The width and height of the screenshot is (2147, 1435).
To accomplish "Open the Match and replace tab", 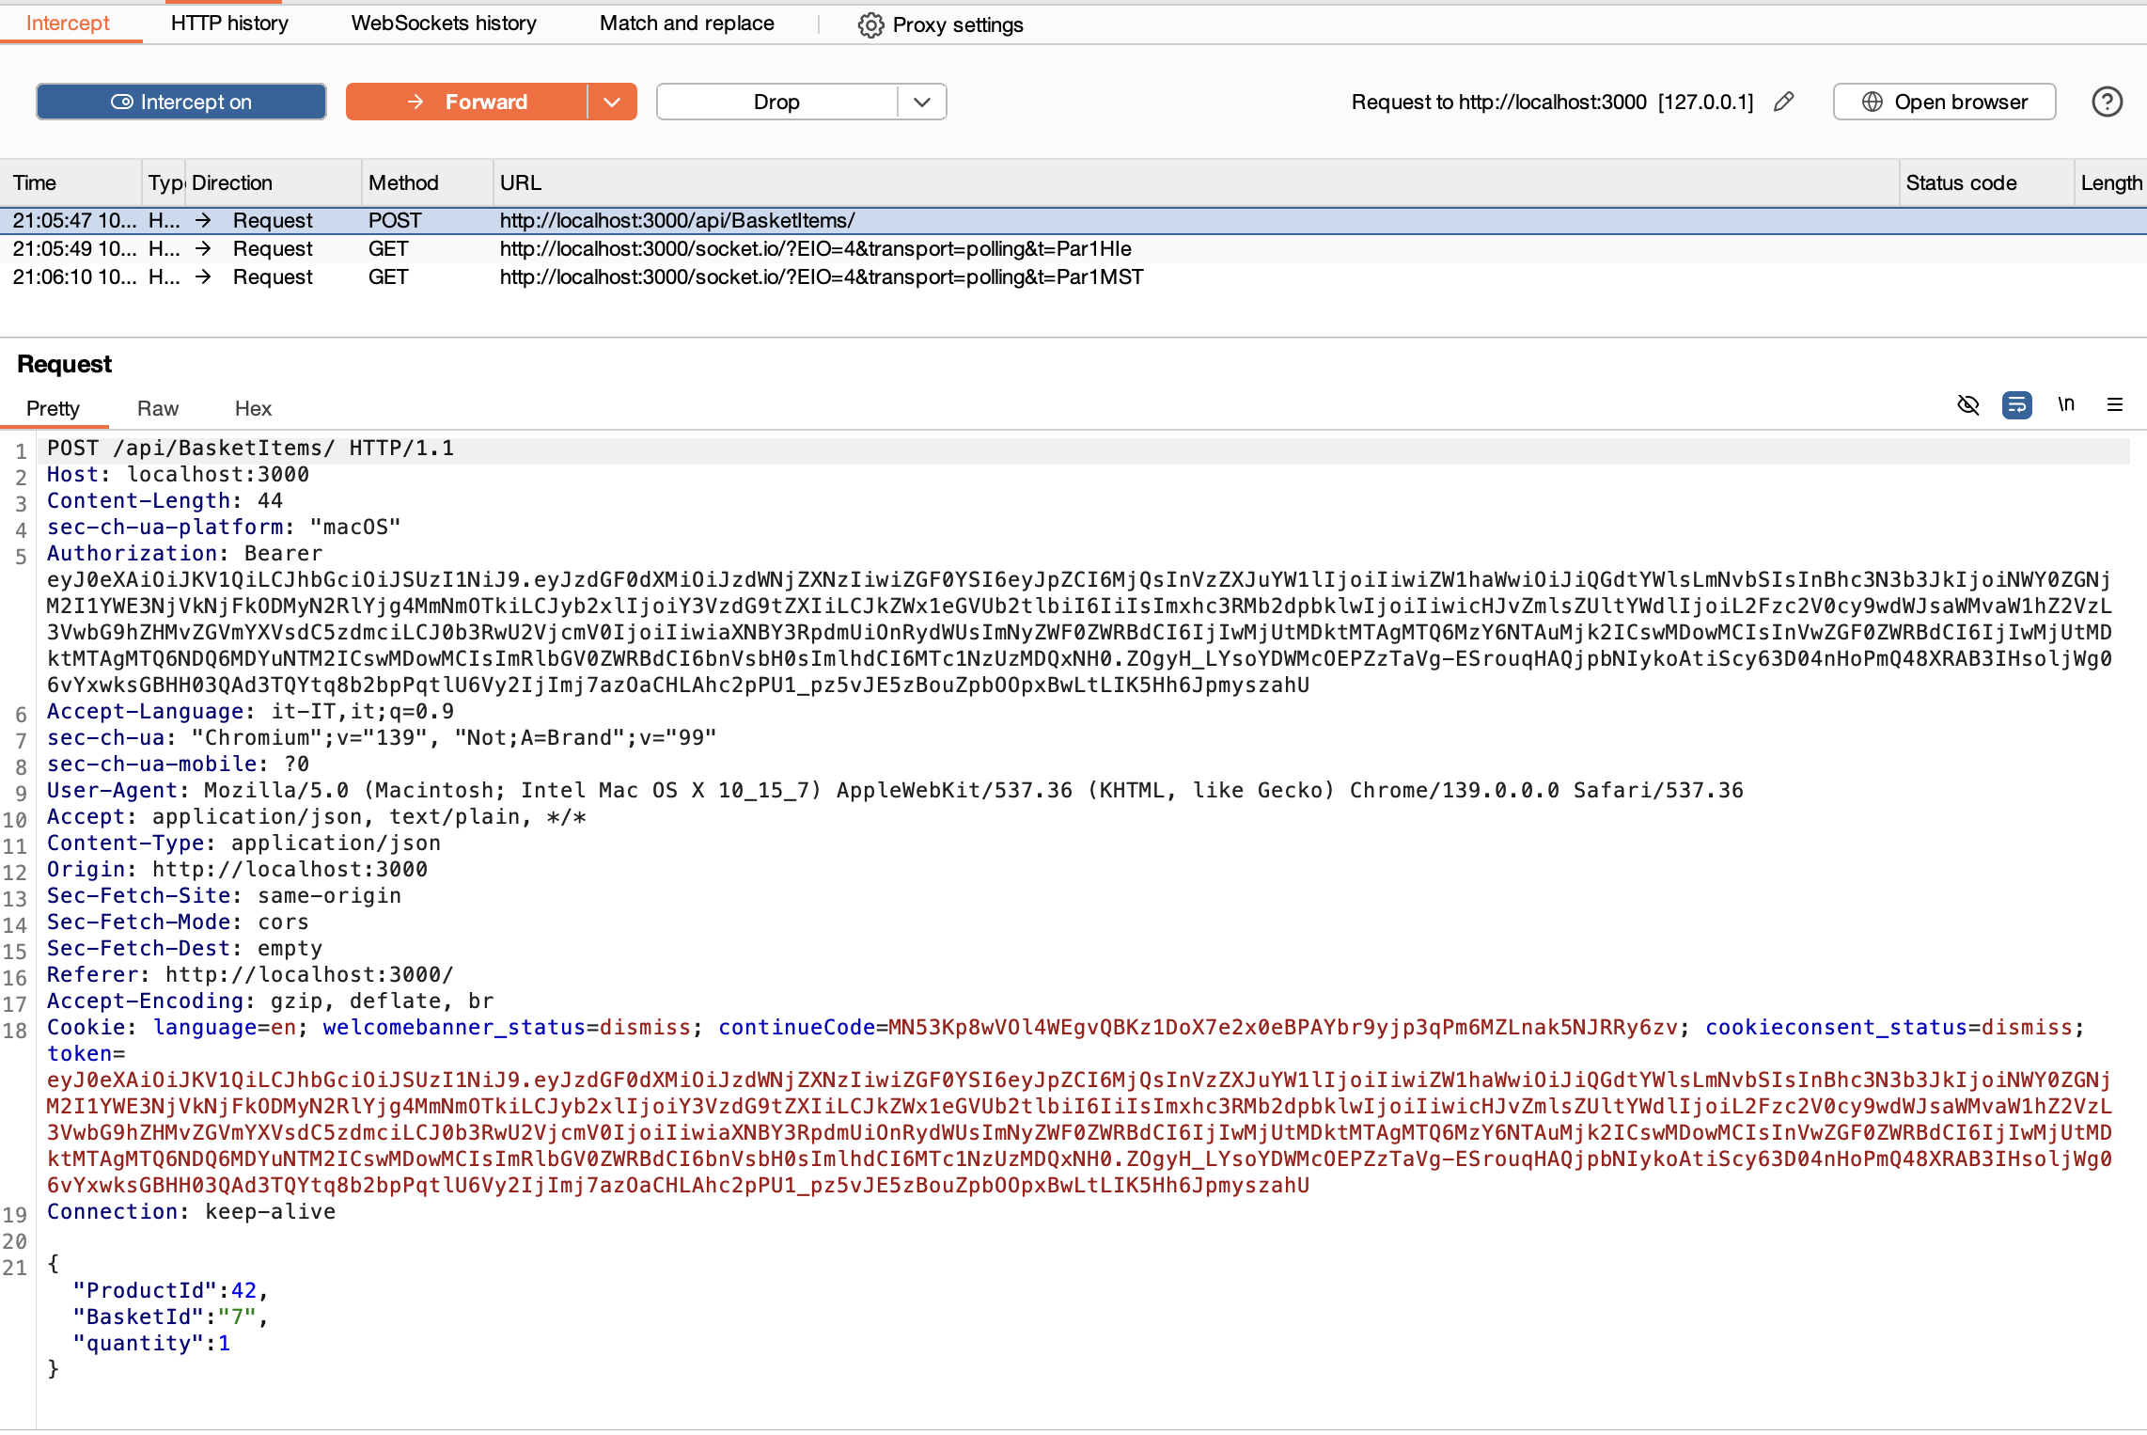I will pyautogui.click(x=686, y=24).
